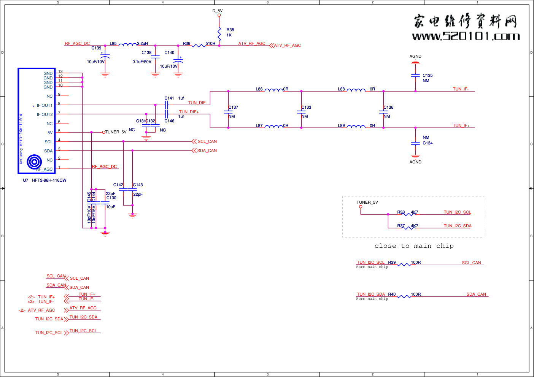Select the L86 inductor label
This screenshot has width=534, height=377.
259,89
